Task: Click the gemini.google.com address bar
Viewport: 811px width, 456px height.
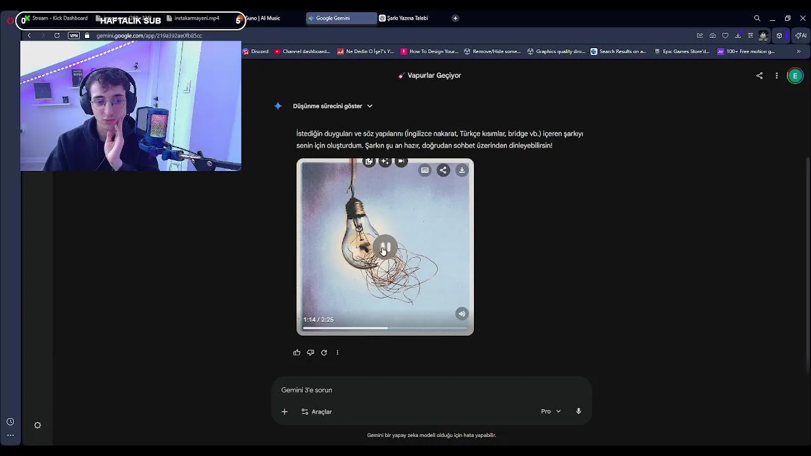Action: click(x=149, y=35)
